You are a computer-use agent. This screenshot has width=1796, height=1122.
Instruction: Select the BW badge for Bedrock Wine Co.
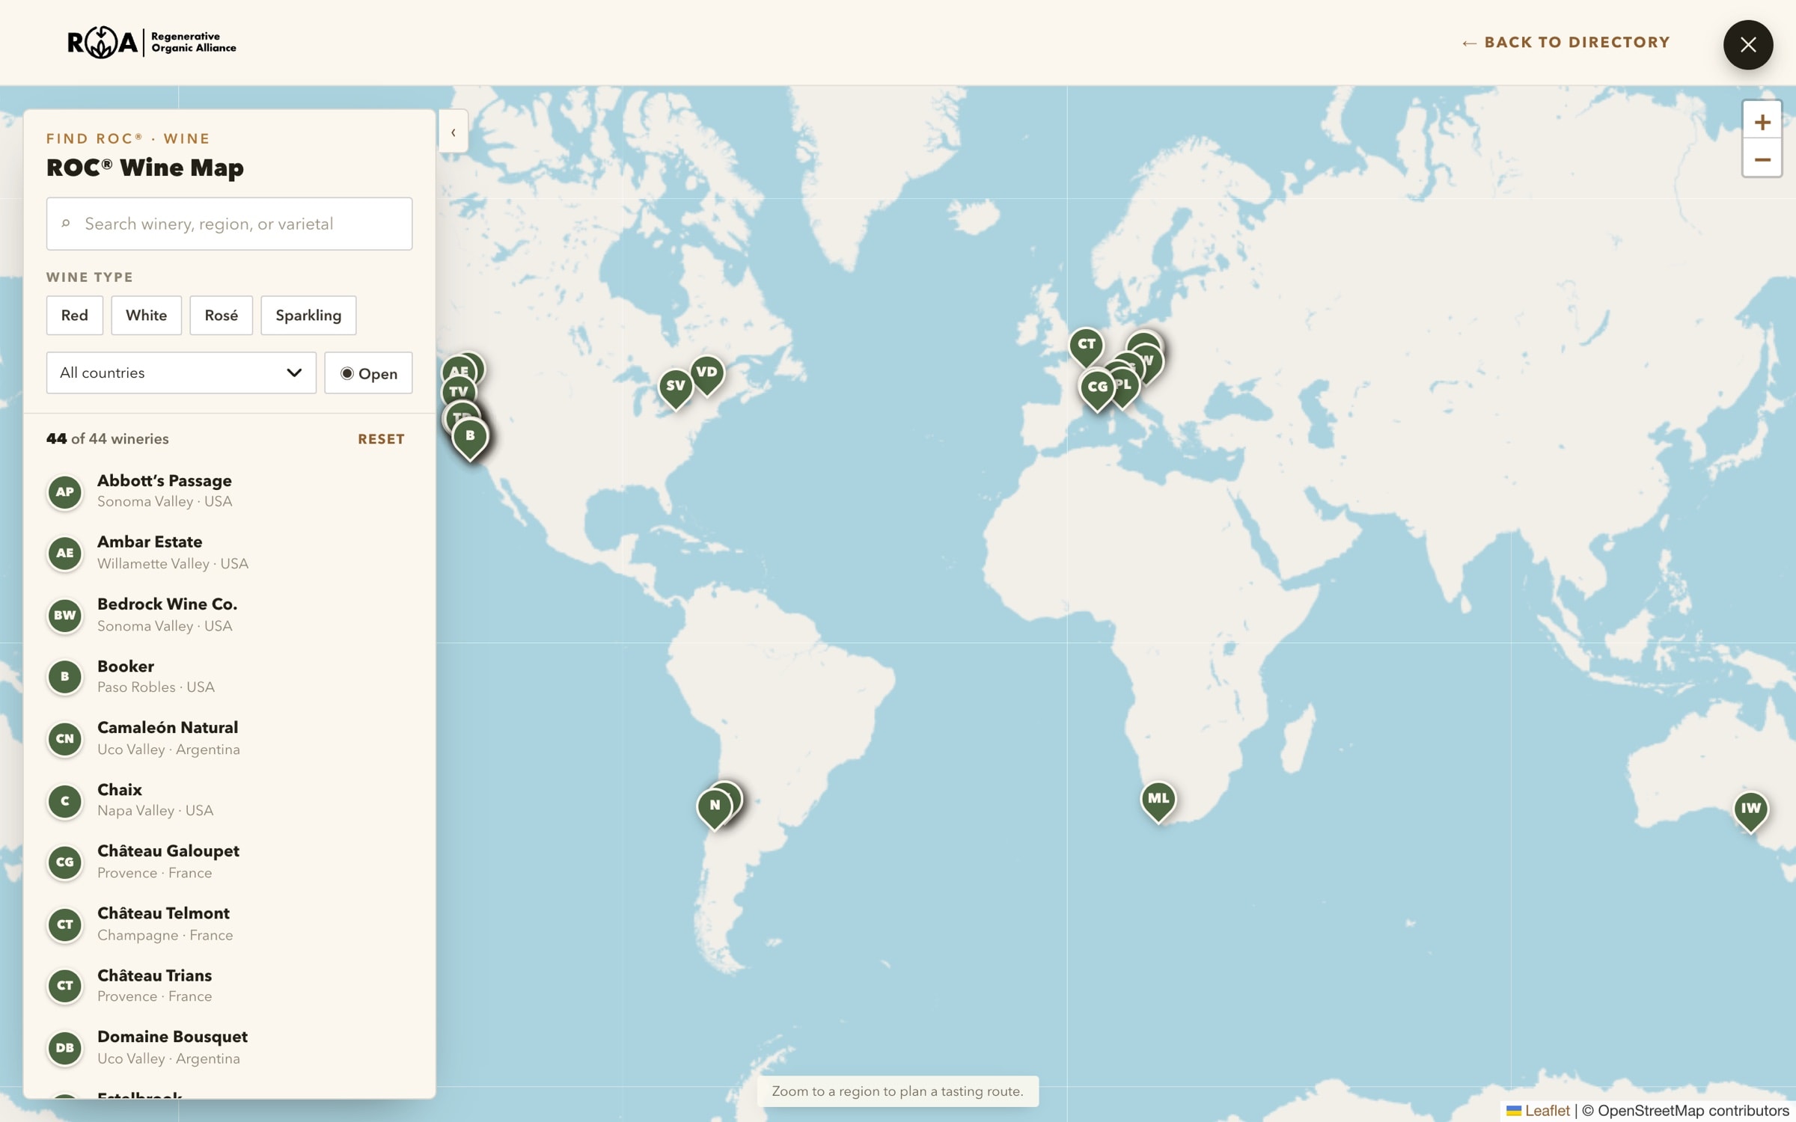pyautogui.click(x=65, y=616)
